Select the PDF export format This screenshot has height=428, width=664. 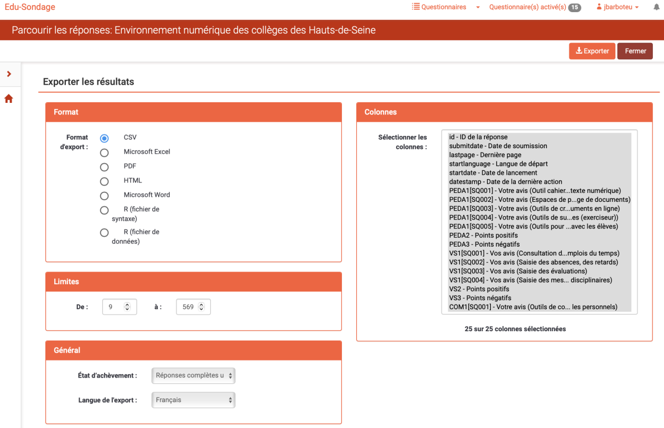[x=104, y=167]
